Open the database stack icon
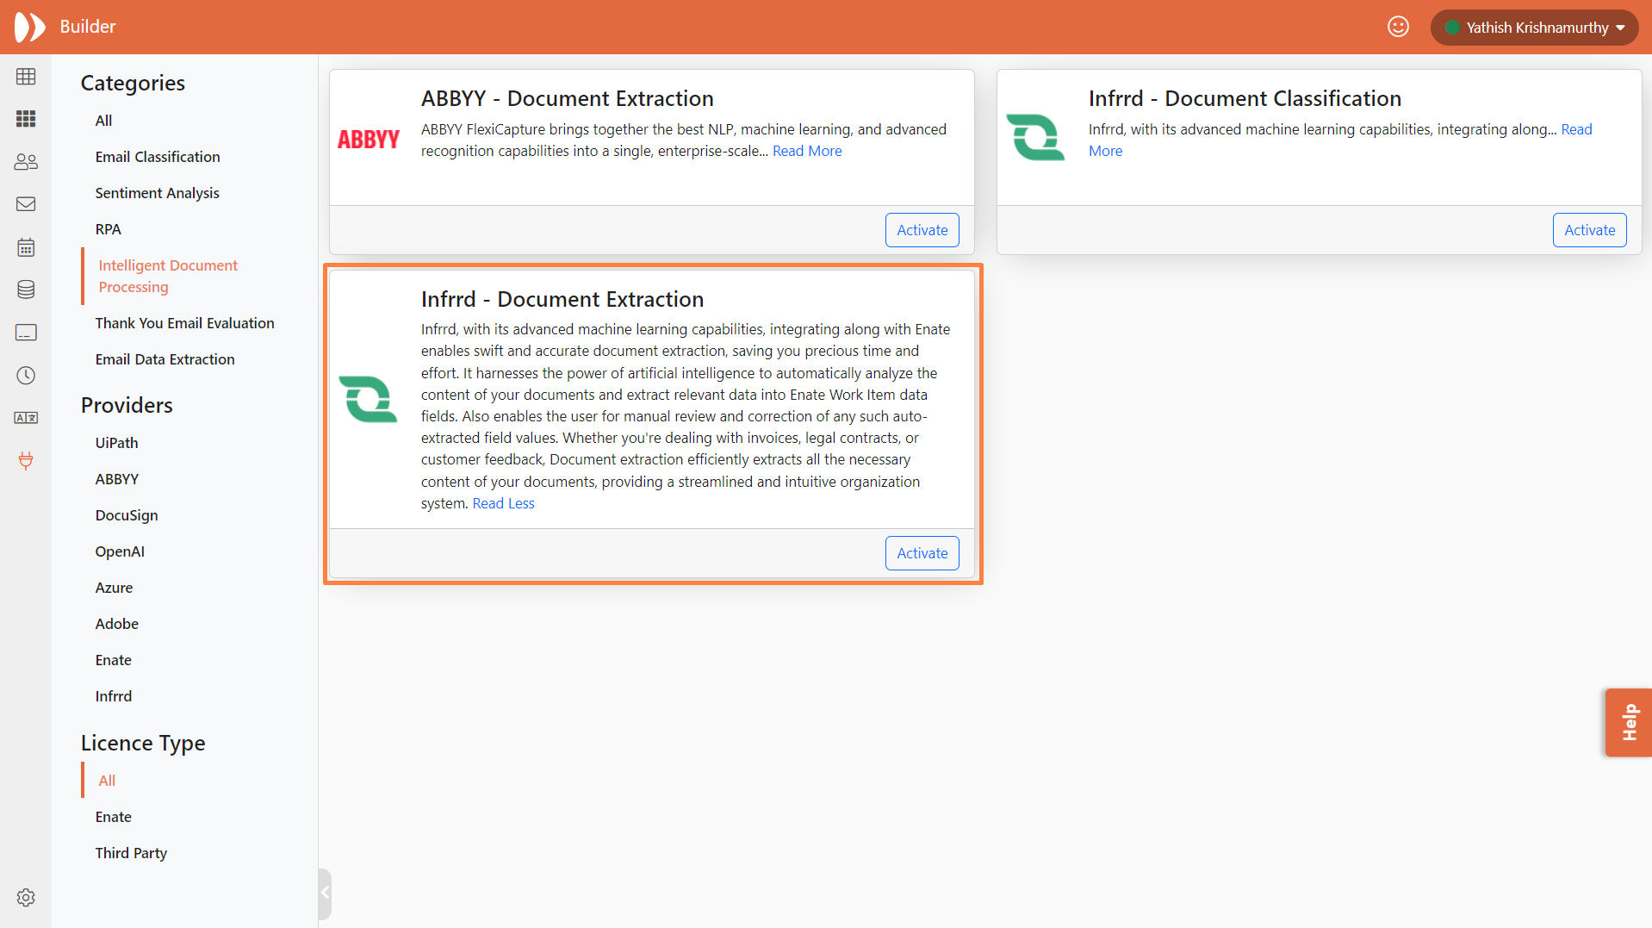The image size is (1652, 928). (26, 290)
